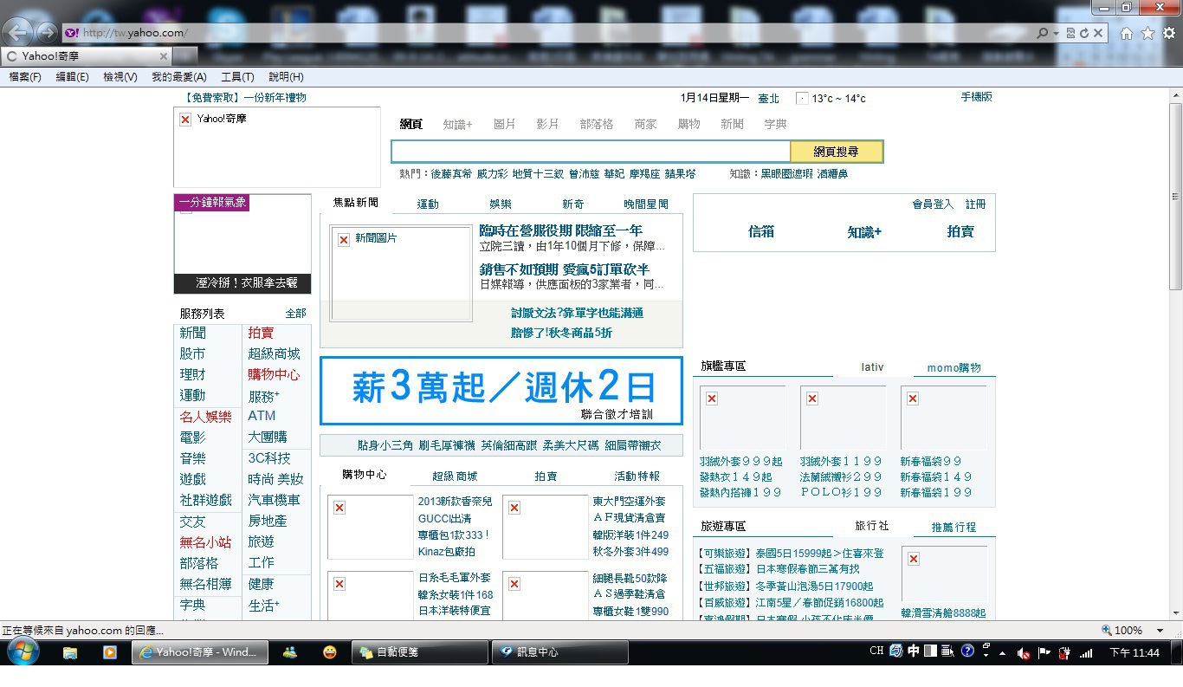Open 購物中心 in the services list

274,374
